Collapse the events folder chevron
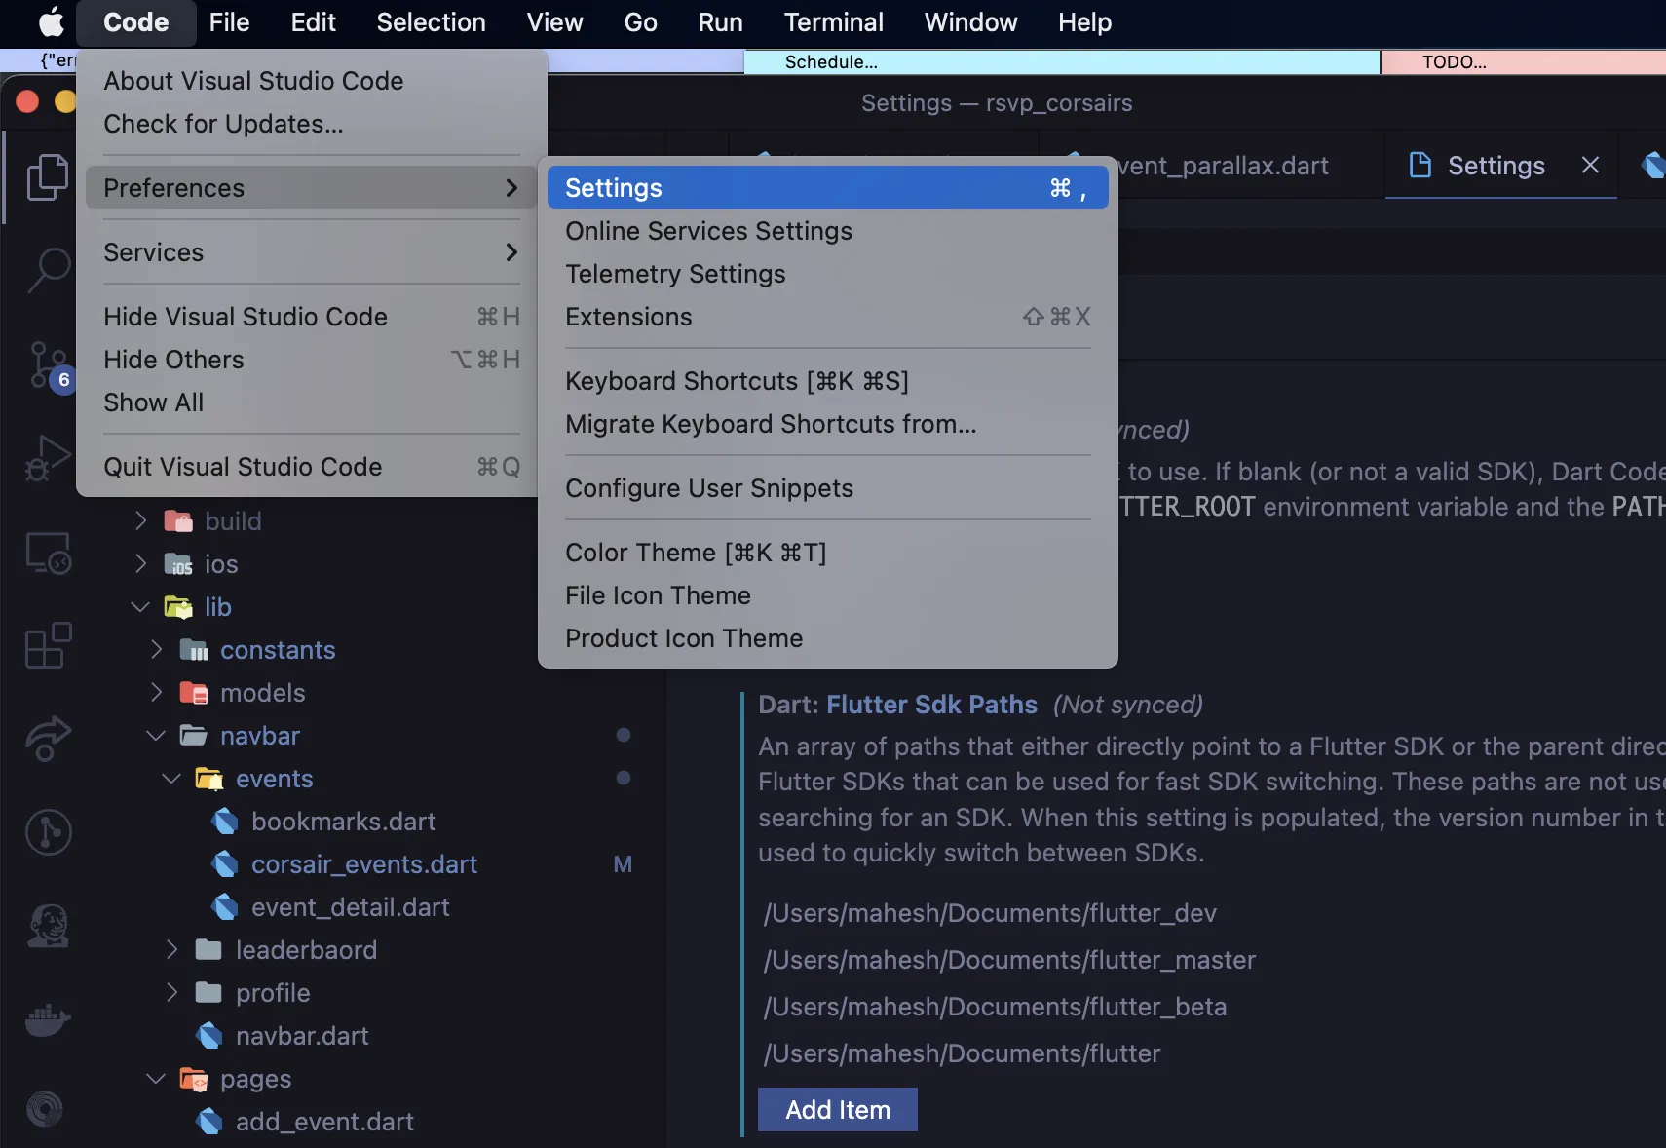 [x=171, y=779]
